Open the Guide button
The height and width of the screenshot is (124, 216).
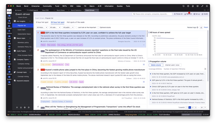click(205, 14)
